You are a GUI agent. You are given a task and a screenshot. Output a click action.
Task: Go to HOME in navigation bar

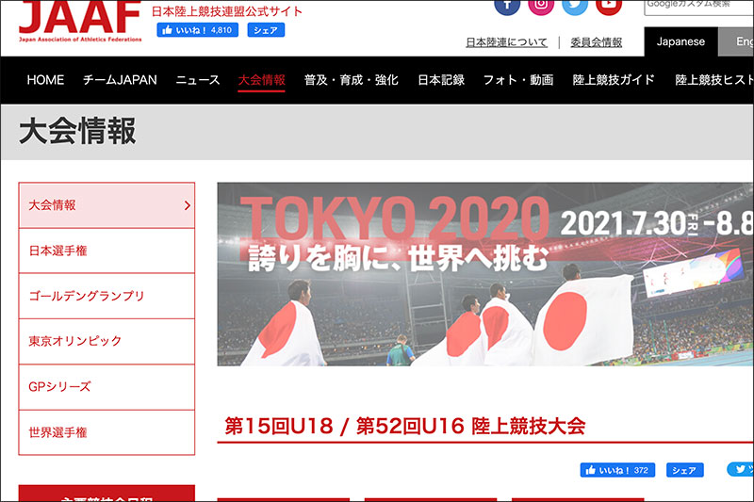click(x=45, y=80)
